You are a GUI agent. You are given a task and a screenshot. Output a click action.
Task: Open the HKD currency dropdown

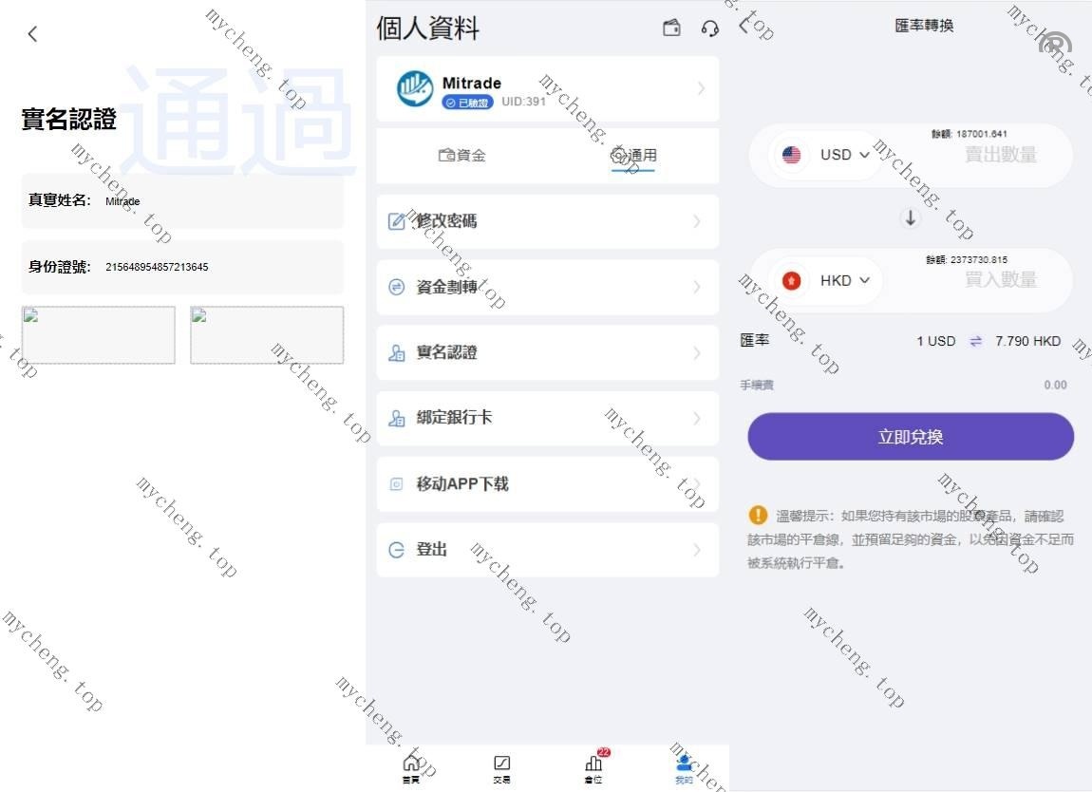point(826,280)
